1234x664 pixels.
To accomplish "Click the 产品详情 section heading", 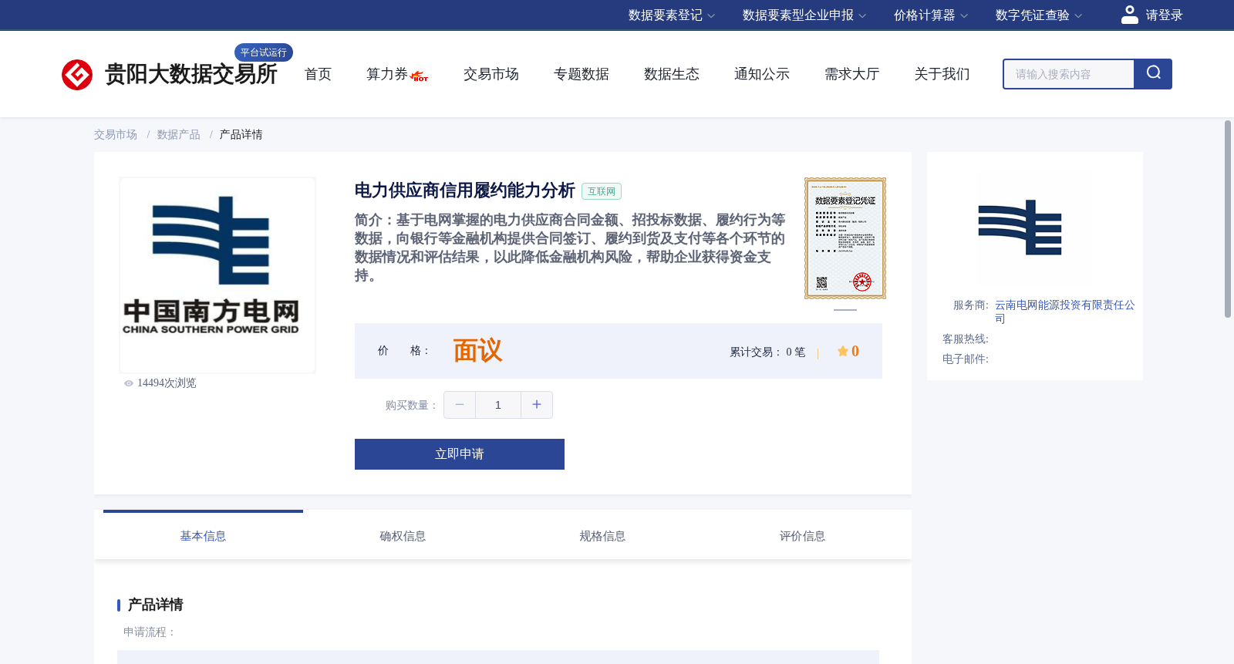I will click(x=155, y=605).
